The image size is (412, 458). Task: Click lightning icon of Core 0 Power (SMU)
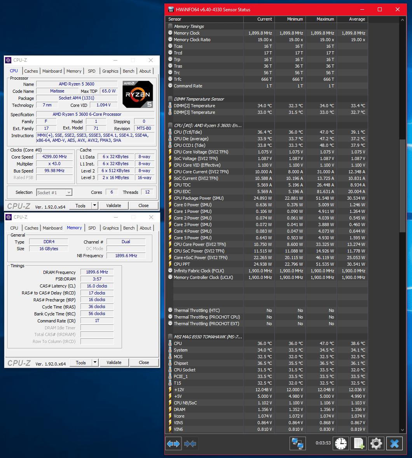point(170,204)
